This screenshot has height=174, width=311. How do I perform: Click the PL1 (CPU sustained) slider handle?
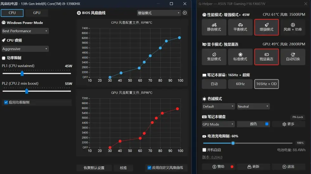(22, 73)
